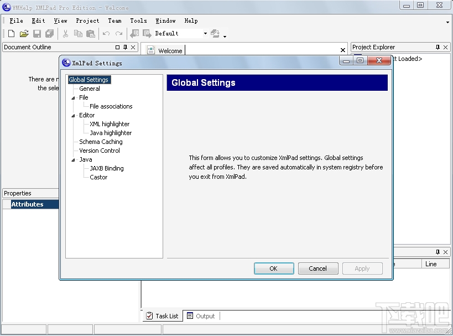Pin the Document Outline panel

pos(125,47)
